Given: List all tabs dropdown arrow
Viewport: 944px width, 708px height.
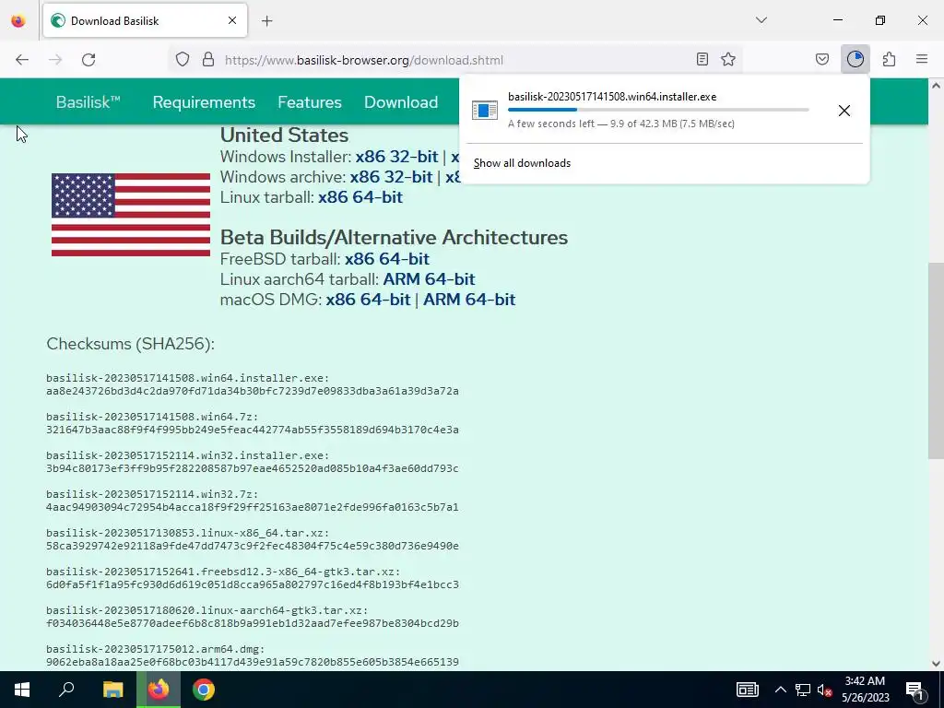Looking at the screenshot, I should click(761, 20).
